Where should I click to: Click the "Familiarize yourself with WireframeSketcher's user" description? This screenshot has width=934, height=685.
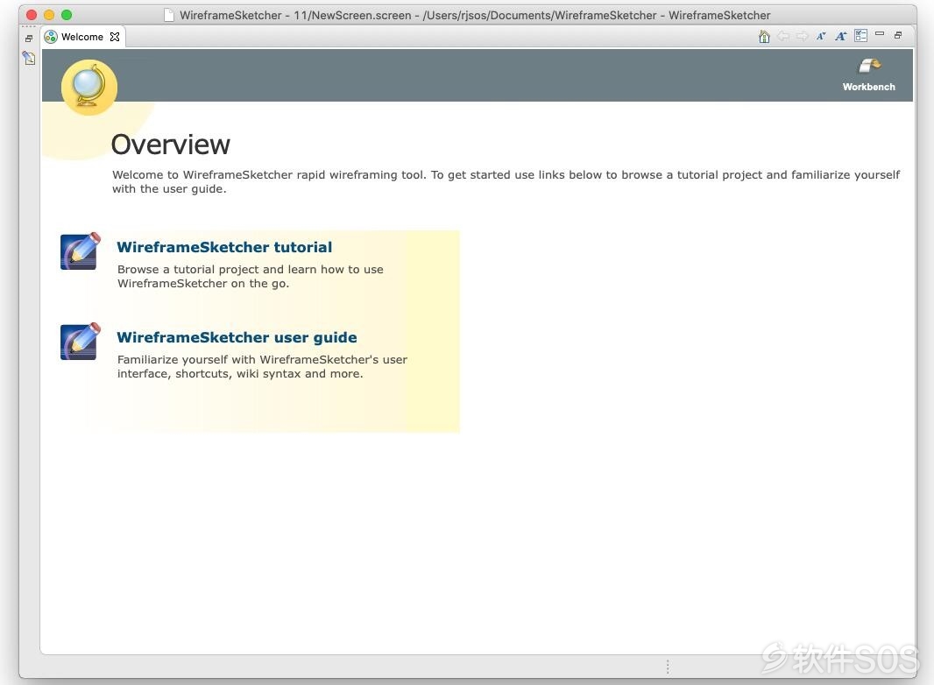[262, 367]
